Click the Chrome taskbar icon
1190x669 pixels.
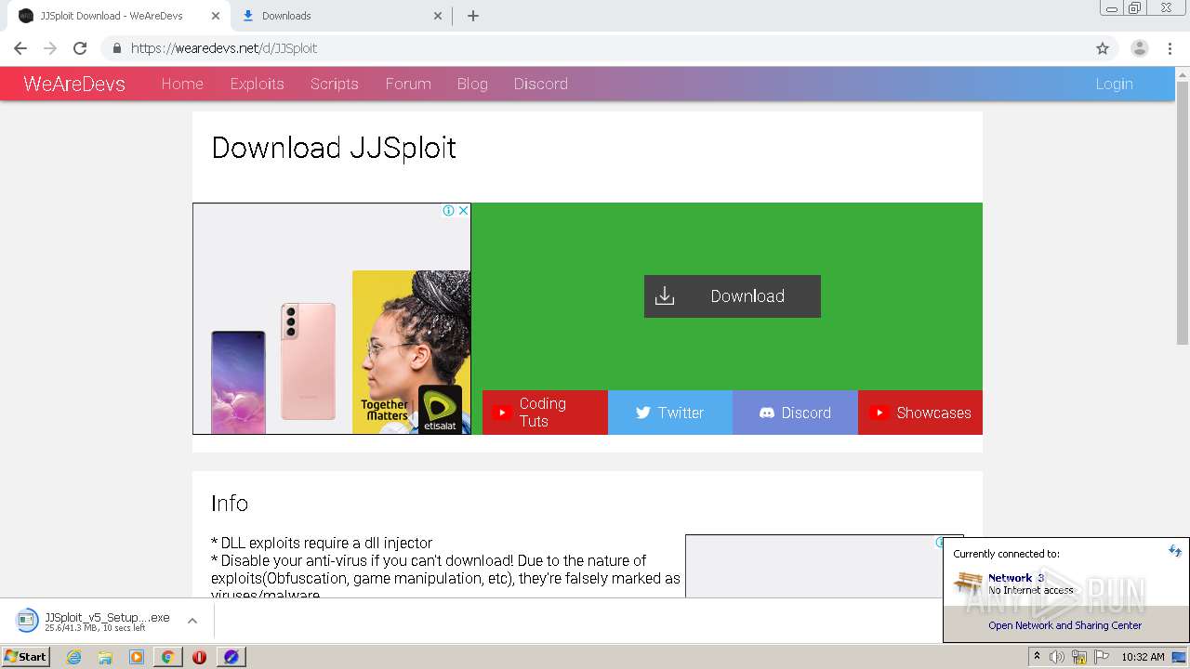coord(167,657)
